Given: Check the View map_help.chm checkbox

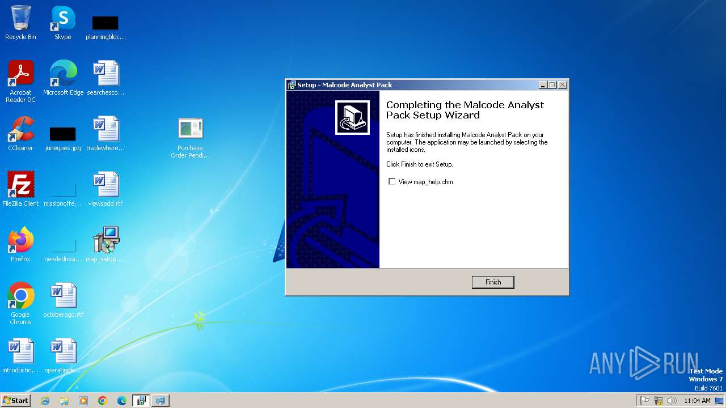Looking at the screenshot, I should pyautogui.click(x=392, y=182).
